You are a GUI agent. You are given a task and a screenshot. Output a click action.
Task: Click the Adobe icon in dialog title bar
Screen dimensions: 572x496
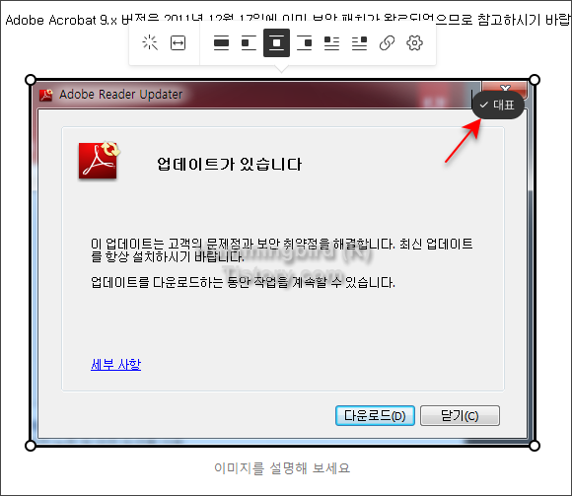coord(46,95)
